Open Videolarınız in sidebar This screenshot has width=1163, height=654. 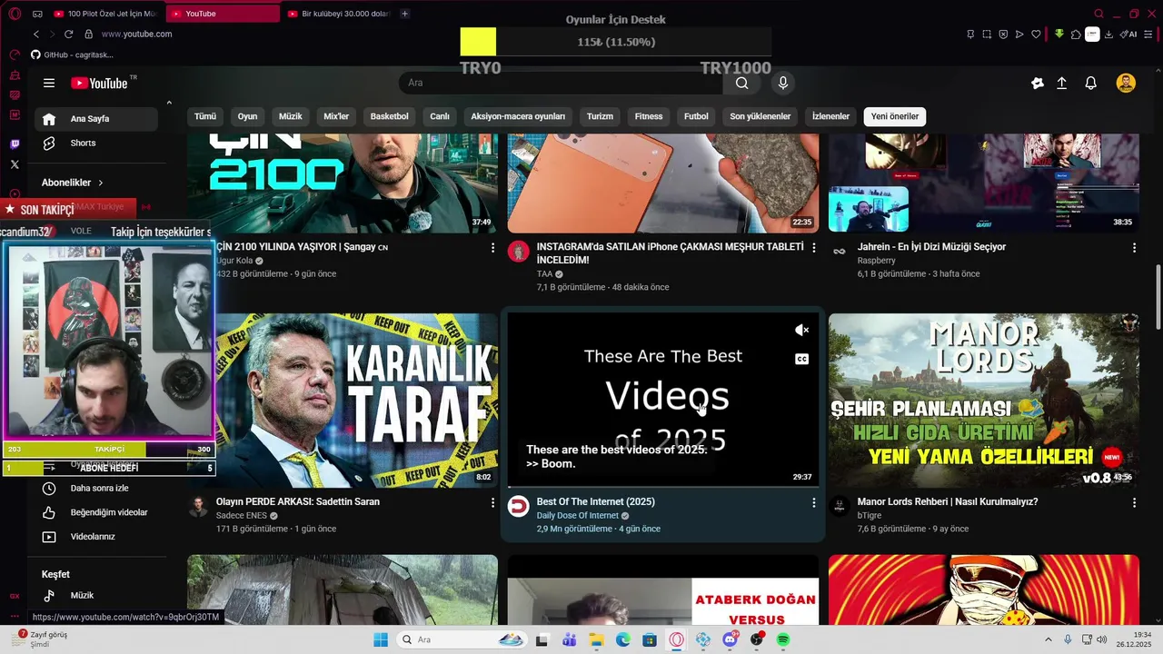pyautogui.click(x=96, y=537)
